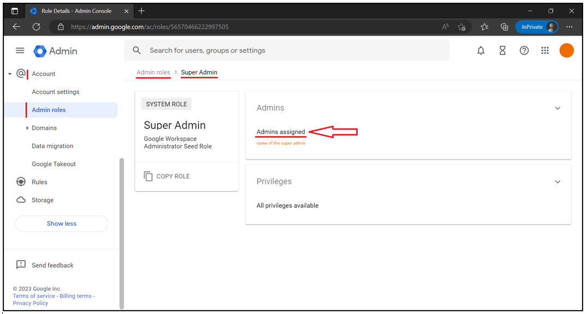Open Domains in sidebar
The height and width of the screenshot is (314, 587).
click(x=44, y=128)
